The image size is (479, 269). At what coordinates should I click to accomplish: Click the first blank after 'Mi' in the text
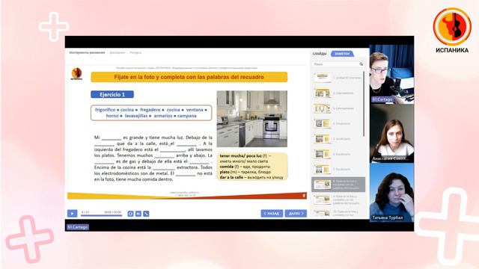[112, 137]
